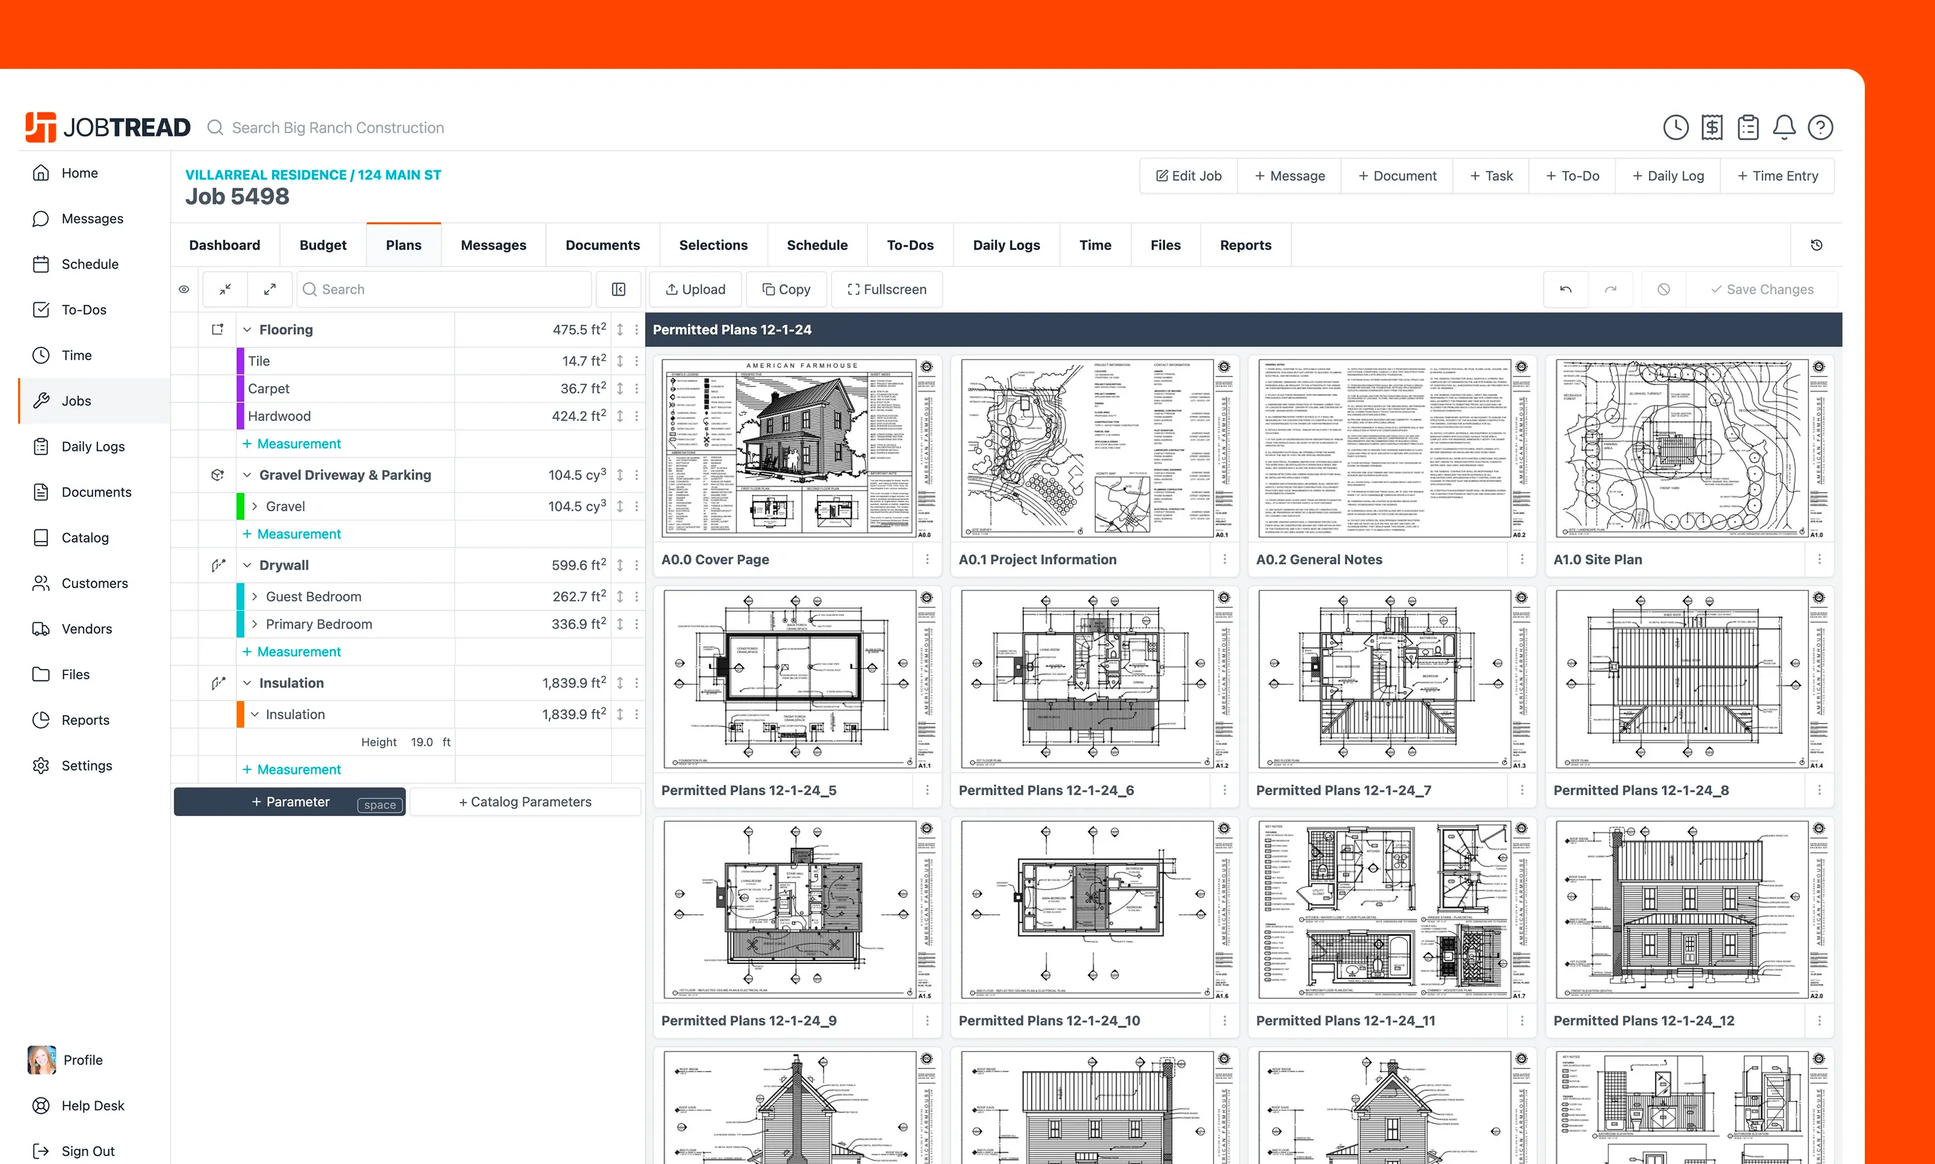
Task: Click the collapse all rows icon
Action: click(225, 289)
